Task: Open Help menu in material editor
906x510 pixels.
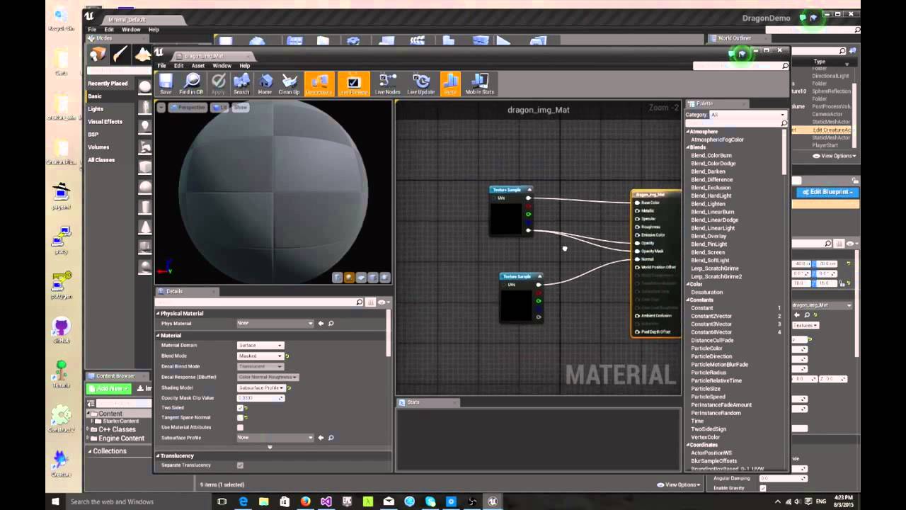Action: coord(244,66)
